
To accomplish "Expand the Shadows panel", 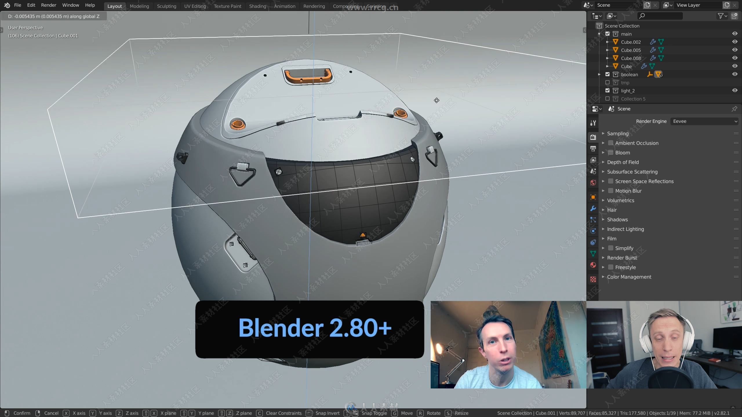I will pyautogui.click(x=603, y=220).
